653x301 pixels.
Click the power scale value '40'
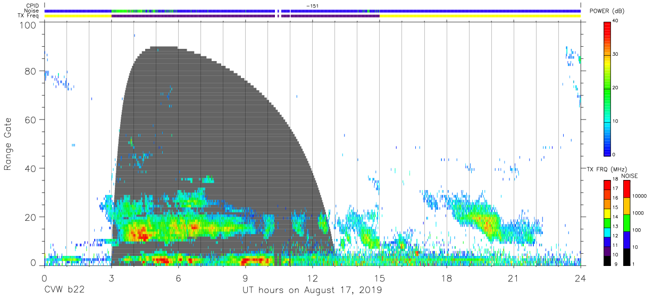pyautogui.click(x=616, y=21)
